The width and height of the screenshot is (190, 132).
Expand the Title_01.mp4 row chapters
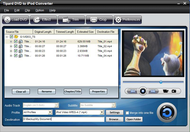11,42
